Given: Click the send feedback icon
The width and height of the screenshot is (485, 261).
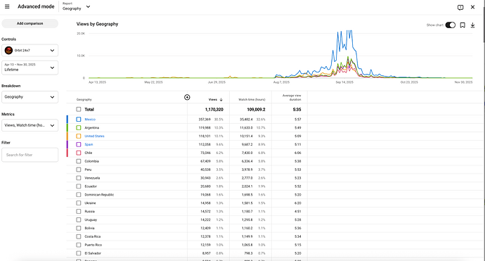Looking at the screenshot, I should point(460,7).
